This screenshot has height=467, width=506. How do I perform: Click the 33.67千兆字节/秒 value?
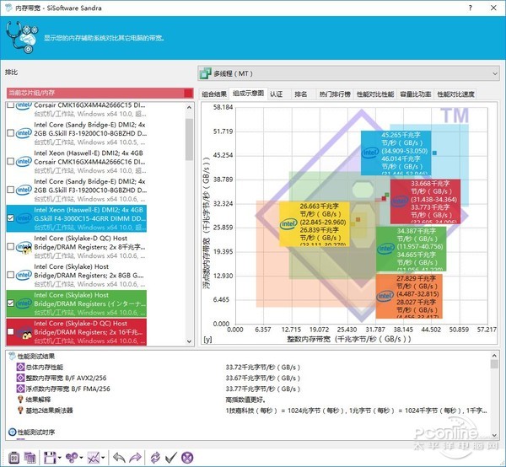tap(262, 378)
